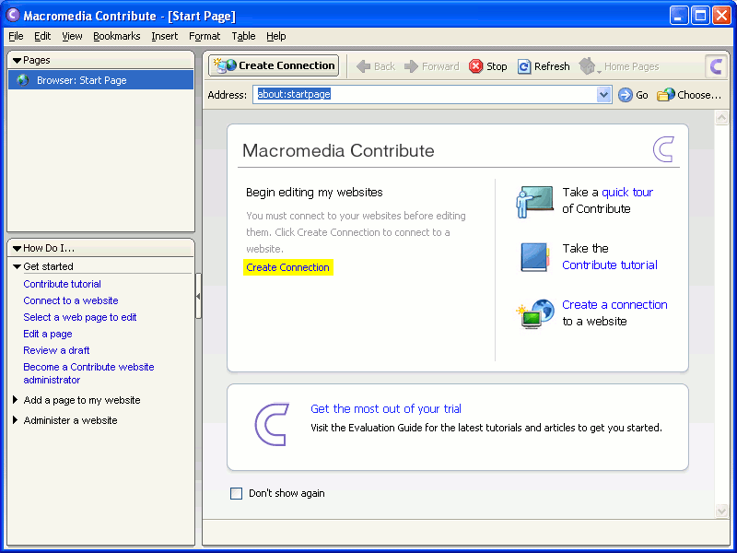Open the View menu
737x553 pixels.
(72, 36)
